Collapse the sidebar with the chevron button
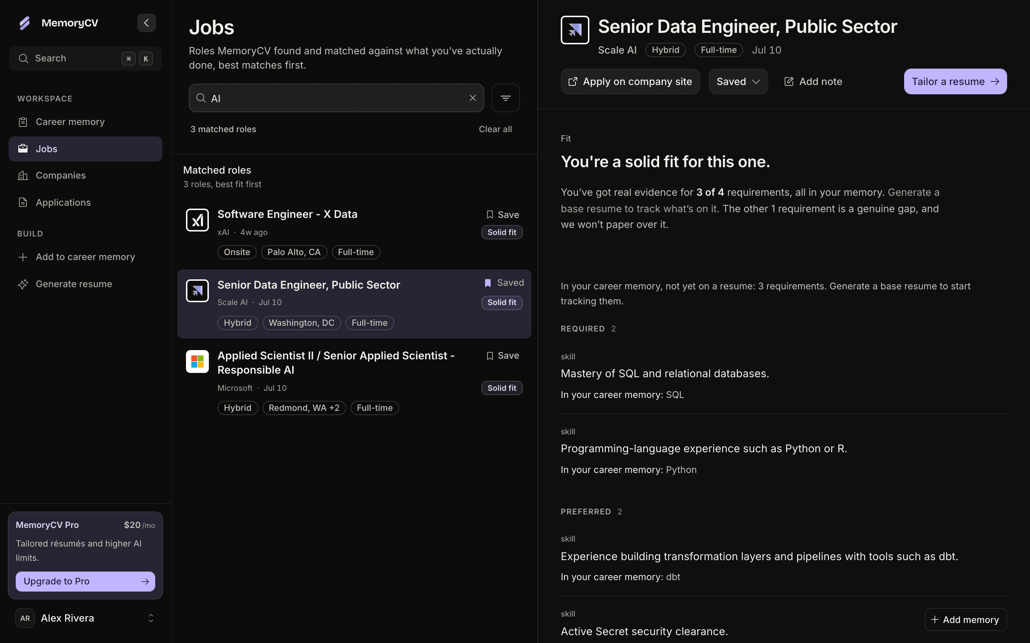The width and height of the screenshot is (1030, 643). point(146,23)
